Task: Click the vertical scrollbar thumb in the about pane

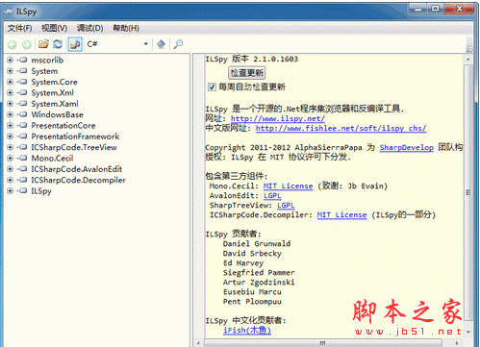Action: (x=468, y=192)
